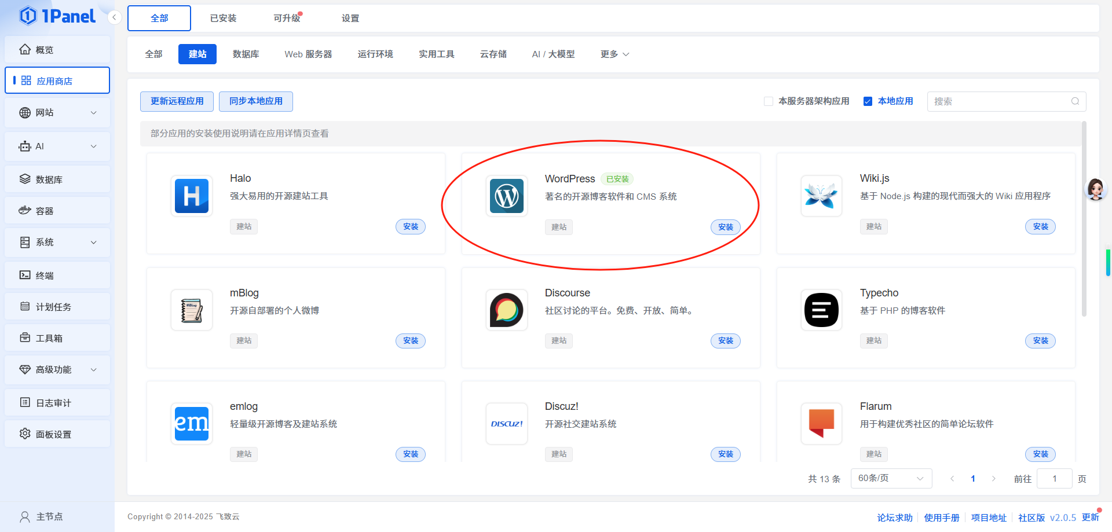Expand the AI sidebar menu chevron
1112x532 pixels.
[x=94, y=146]
